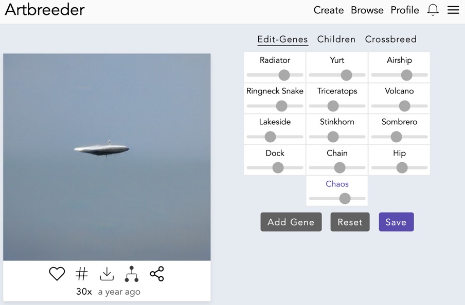Click the hashtag tag icon
The width and height of the screenshot is (465, 305).
(x=82, y=274)
